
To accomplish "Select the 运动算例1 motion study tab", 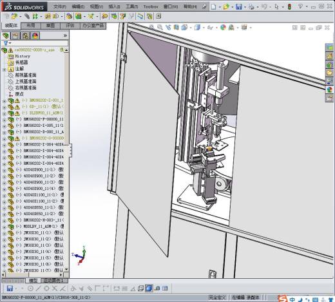I will tap(53, 281).
